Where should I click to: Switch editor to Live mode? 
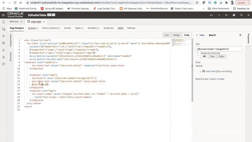[167, 35]
